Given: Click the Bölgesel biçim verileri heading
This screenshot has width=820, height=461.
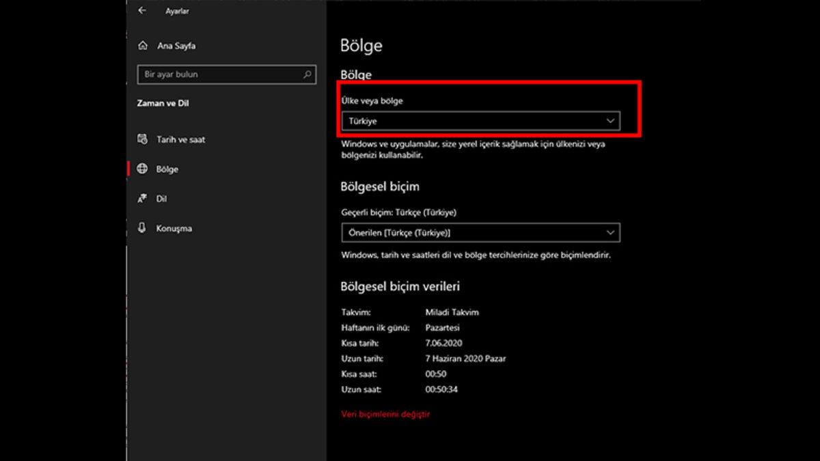Looking at the screenshot, I should coord(402,286).
